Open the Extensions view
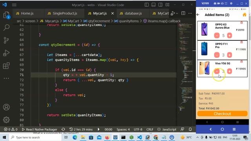 [6, 66]
